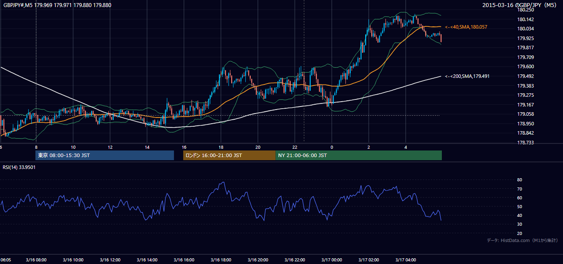The height and width of the screenshot is (264, 563).
Task: Select the 40 SMA 180.057 label
Action: [x=466, y=27]
